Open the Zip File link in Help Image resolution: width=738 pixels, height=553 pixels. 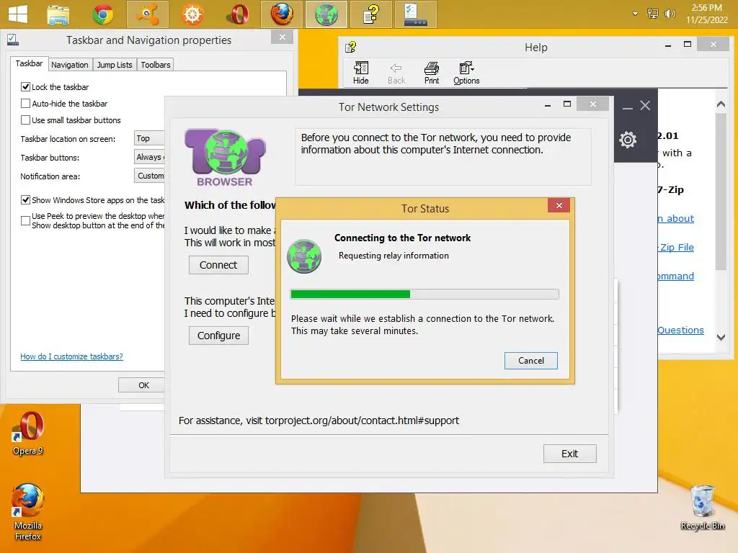(x=676, y=248)
